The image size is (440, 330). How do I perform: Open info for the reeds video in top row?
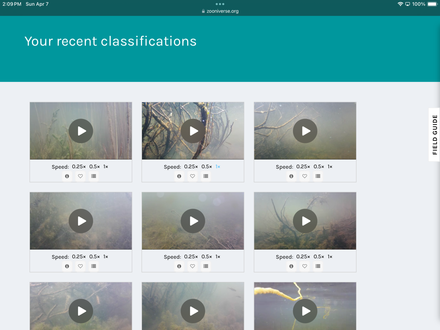(x=67, y=176)
